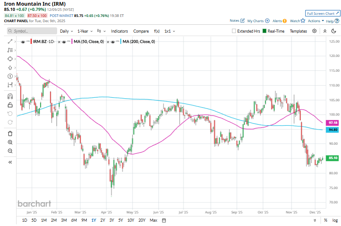Open chart settings gear
This screenshot has width=341, height=226.
click(x=316, y=31)
